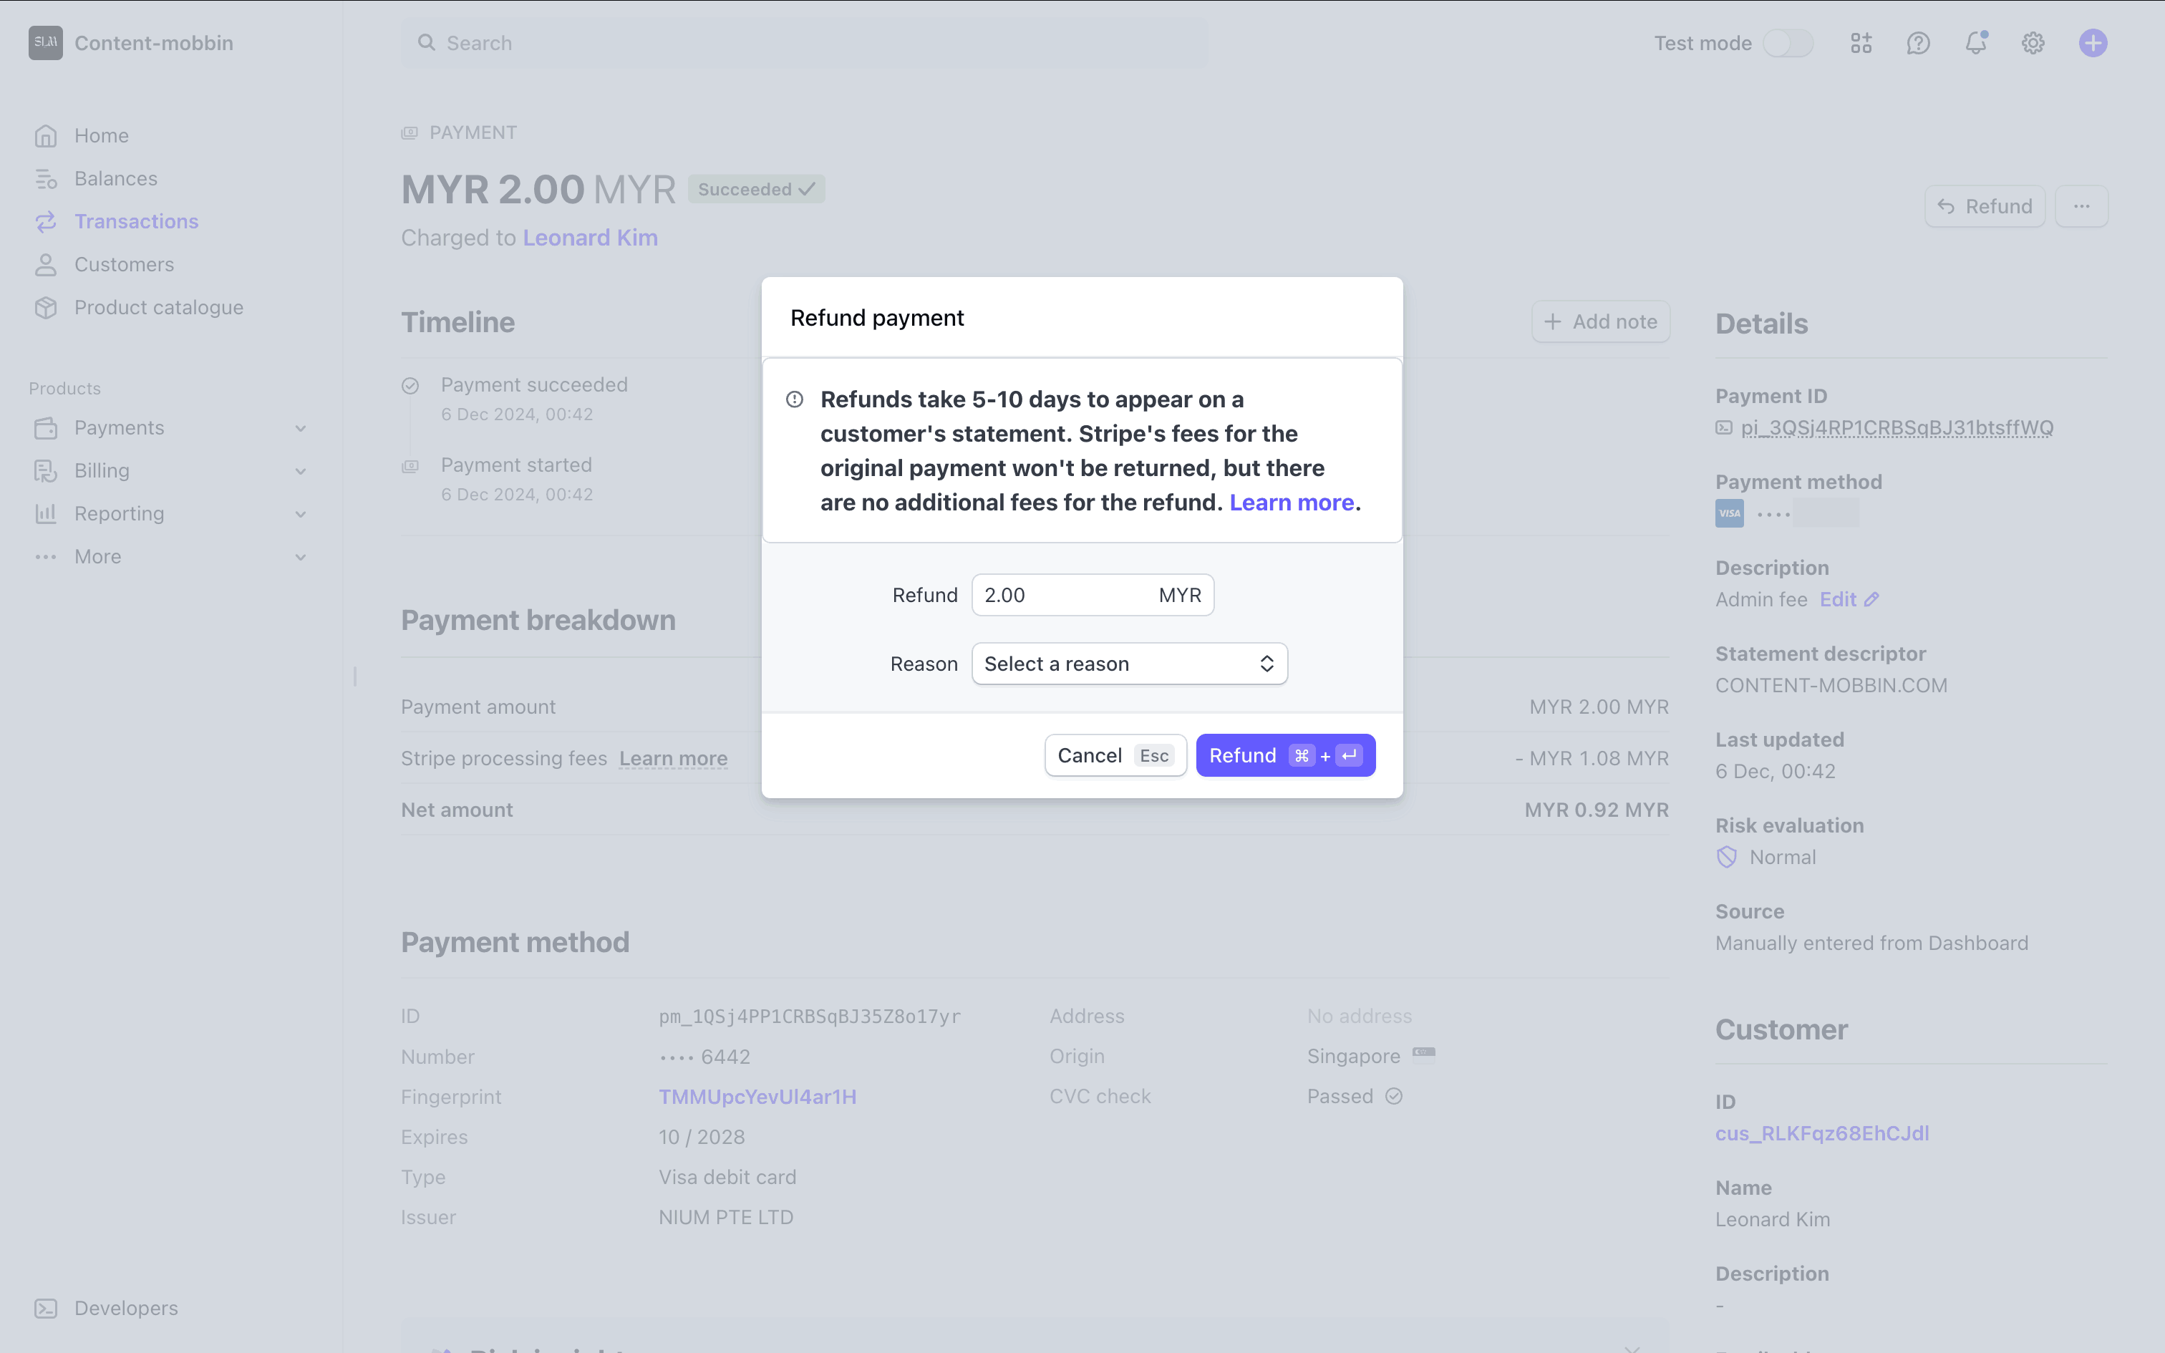This screenshot has height=1353, width=2165.
Task: Click Learn more link in refund notice
Action: [x=1291, y=503]
